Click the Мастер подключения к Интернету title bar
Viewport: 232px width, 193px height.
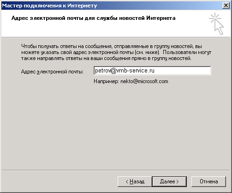(112, 6)
